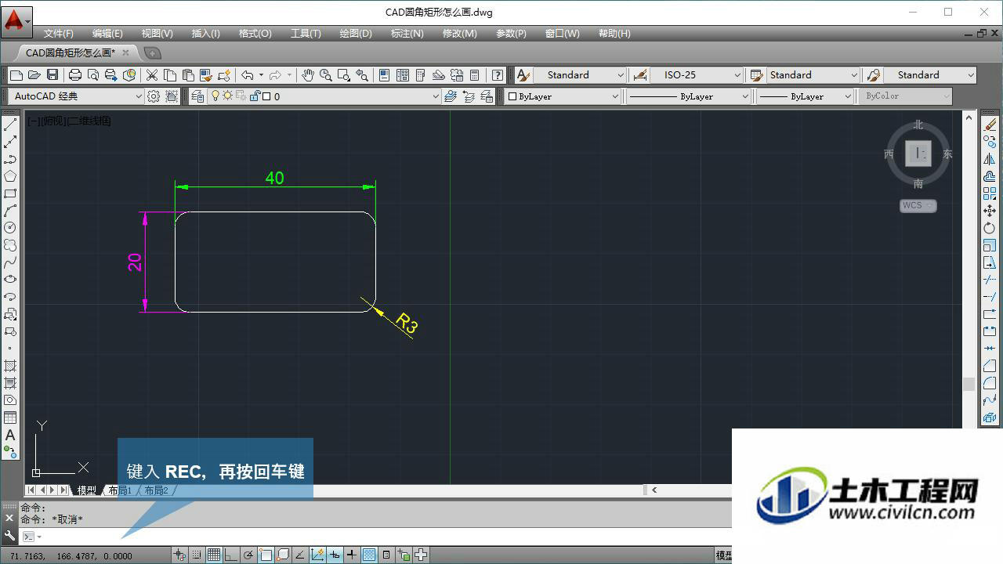
Task: Open the 标注(N) menu
Action: tap(407, 34)
